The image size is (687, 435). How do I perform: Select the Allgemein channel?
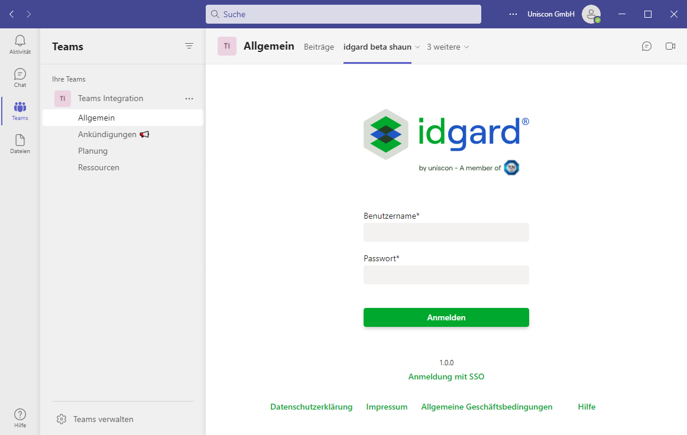pos(123,118)
